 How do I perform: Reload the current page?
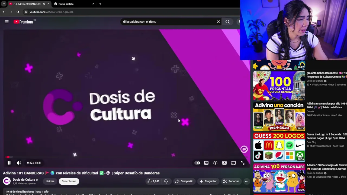[x=18, y=12]
